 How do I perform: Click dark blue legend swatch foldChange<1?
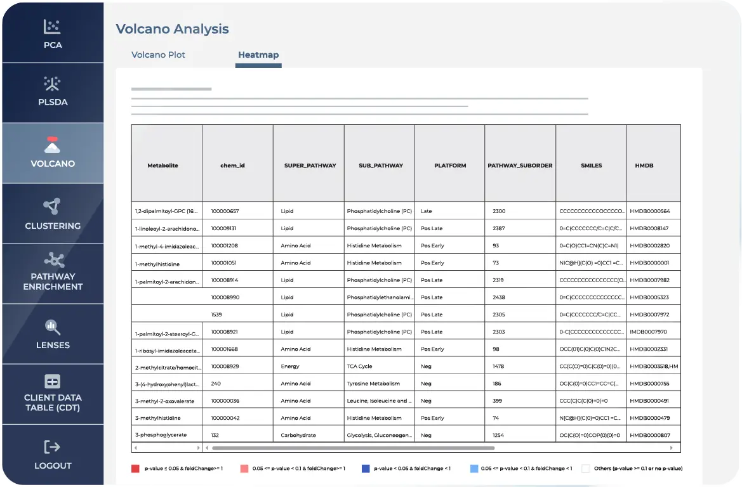click(x=366, y=469)
